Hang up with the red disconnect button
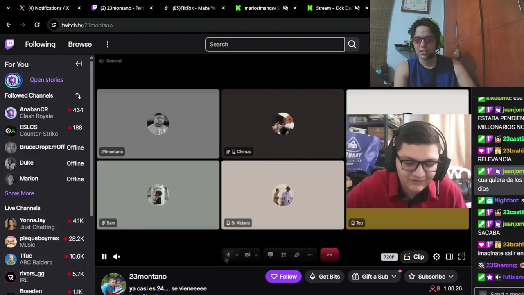Screen dimensions: 524x295 [x=330, y=255]
